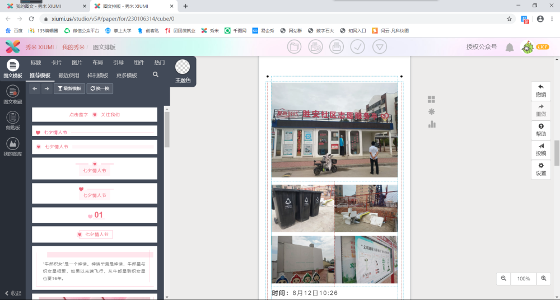Switch to the 最近使用 tab
This screenshot has height=300, width=560.
point(69,76)
